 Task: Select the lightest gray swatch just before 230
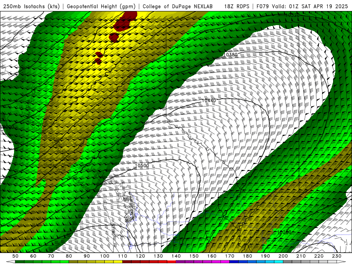pyautogui.click(x=332, y=261)
